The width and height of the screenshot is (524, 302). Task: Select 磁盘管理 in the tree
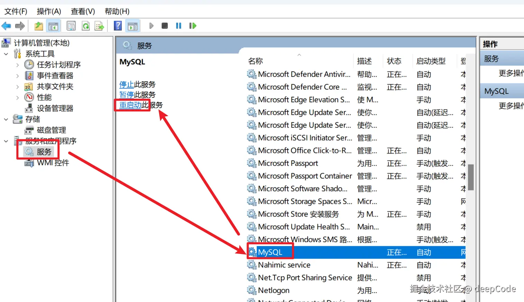tap(52, 130)
